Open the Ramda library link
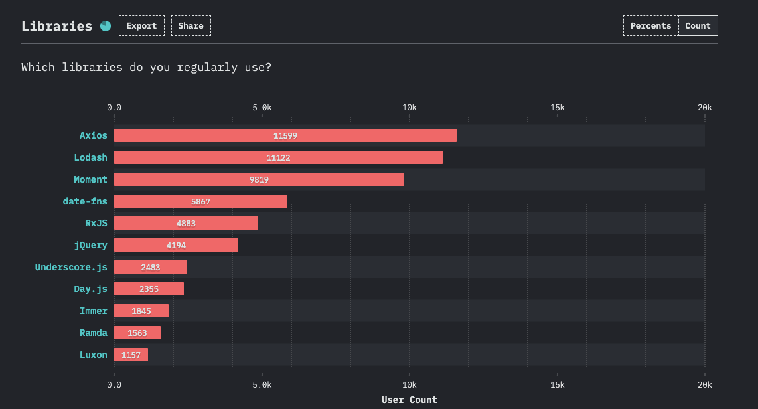 coord(93,333)
